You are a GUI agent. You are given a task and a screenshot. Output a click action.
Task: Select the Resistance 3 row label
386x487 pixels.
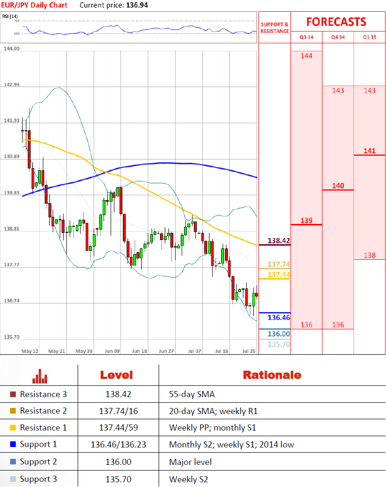point(43,394)
